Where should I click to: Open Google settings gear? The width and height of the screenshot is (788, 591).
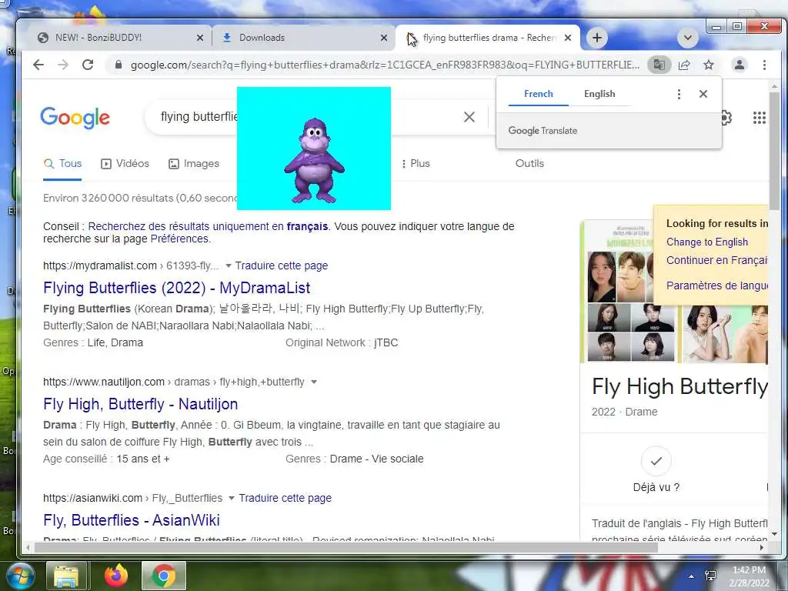point(726,118)
